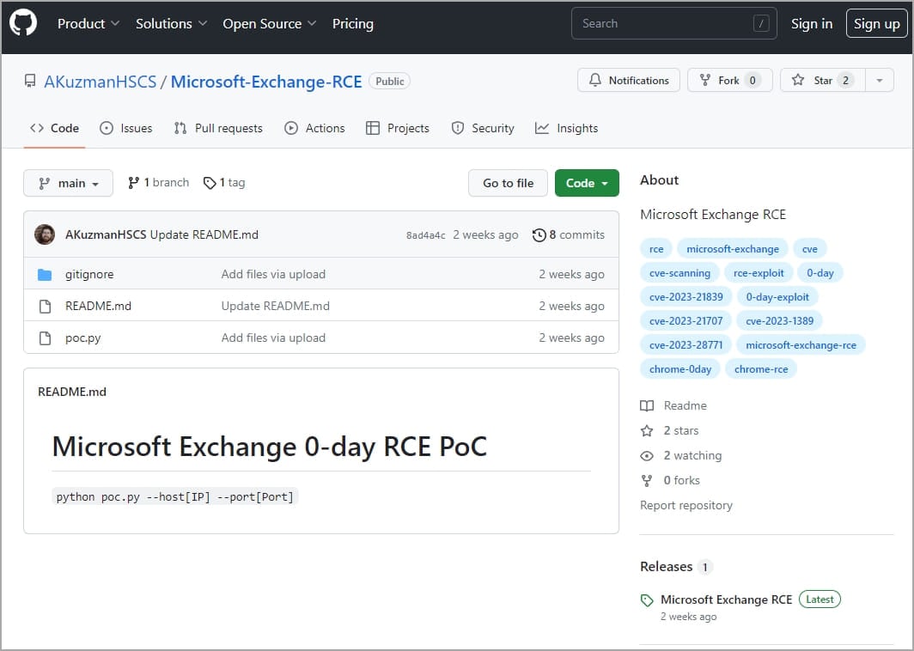
Task: Star the Microsoft-Exchange-RCE repository
Action: click(x=822, y=80)
